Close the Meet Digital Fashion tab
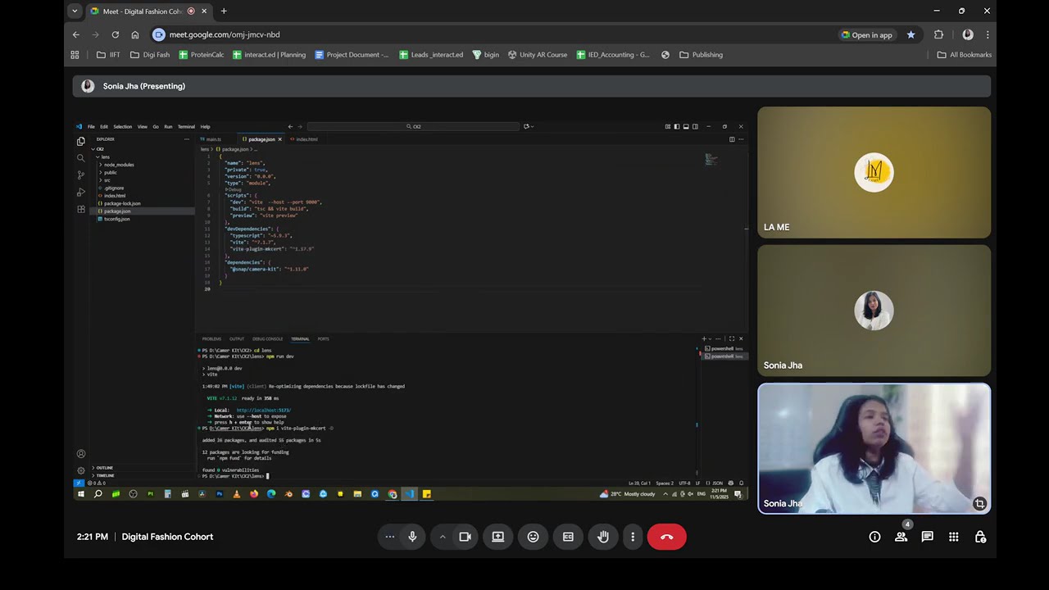The width and height of the screenshot is (1049, 590). click(x=204, y=11)
